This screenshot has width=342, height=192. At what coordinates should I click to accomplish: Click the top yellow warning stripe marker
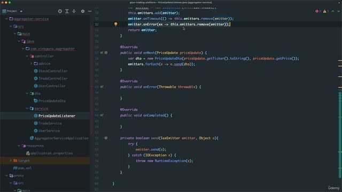[x=340, y=60]
